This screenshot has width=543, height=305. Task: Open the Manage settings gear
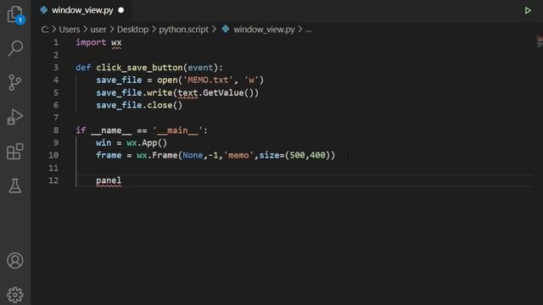pos(15,295)
